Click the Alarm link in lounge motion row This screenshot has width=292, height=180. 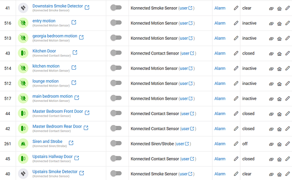click(220, 84)
